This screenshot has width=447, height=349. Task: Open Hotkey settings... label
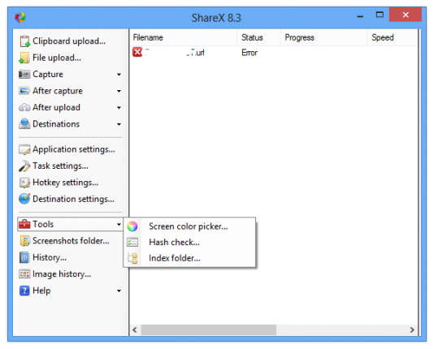pos(66,183)
